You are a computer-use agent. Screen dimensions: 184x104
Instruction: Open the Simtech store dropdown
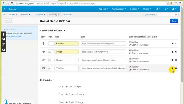[x=13, y=9]
